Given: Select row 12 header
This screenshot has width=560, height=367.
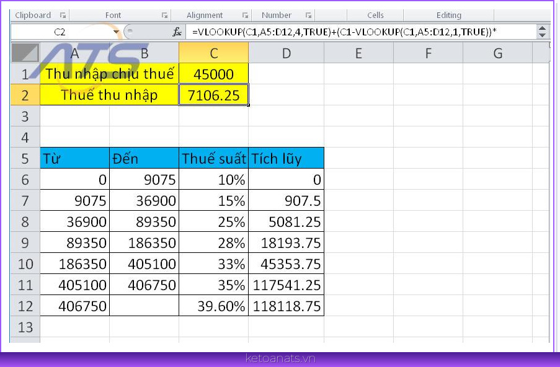Looking at the screenshot, I should (x=25, y=306).
